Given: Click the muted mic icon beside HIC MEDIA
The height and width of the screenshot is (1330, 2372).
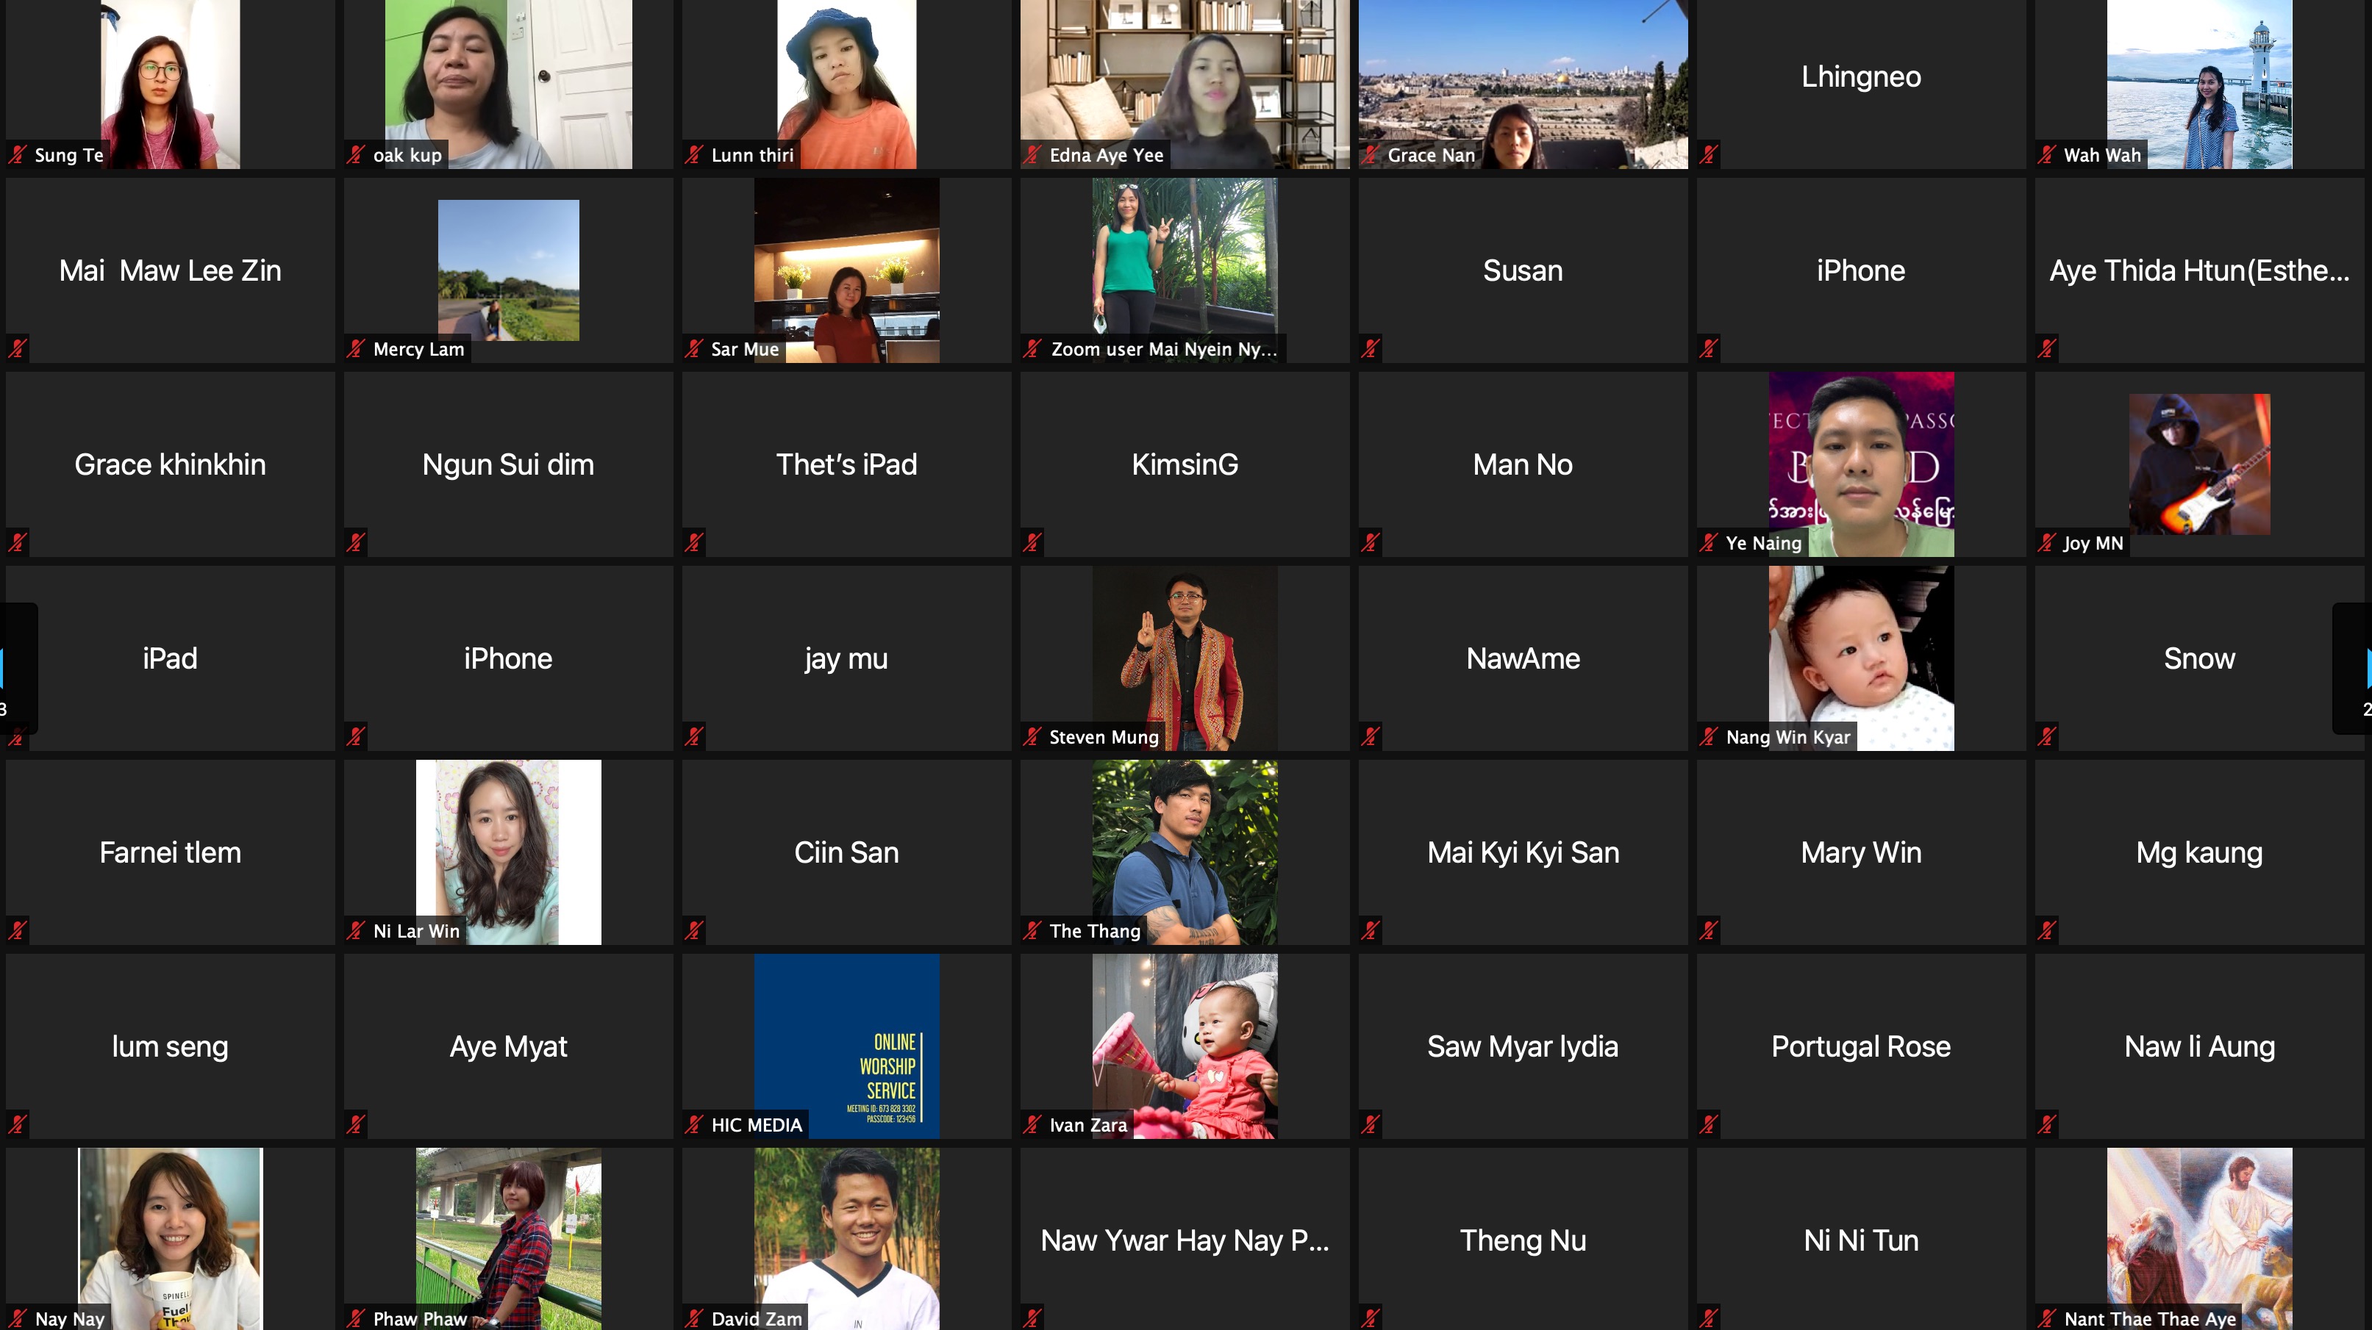Looking at the screenshot, I should click(x=696, y=1125).
